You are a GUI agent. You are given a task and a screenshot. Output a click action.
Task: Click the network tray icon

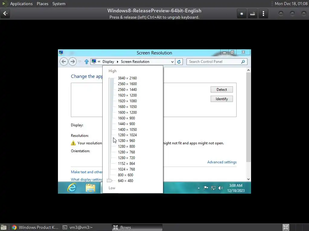click(x=213, y=188)
